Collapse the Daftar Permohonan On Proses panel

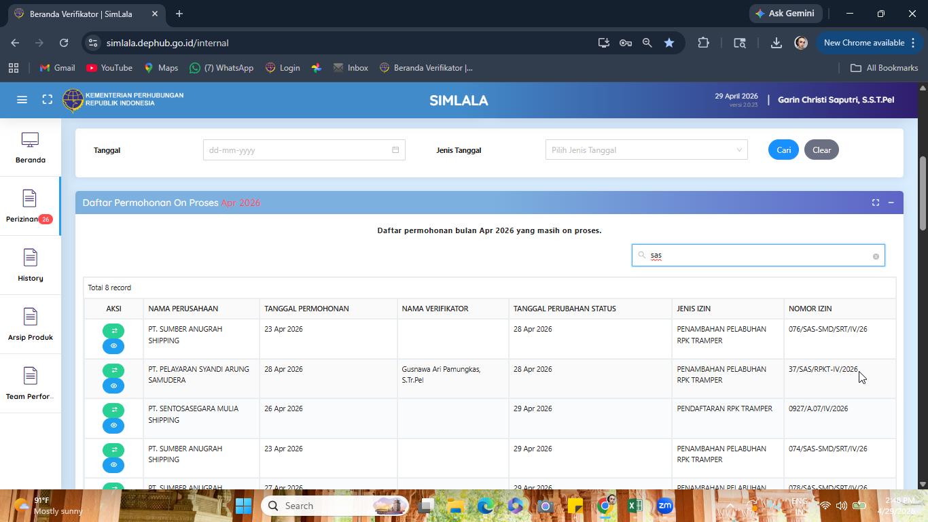(891, 203)
